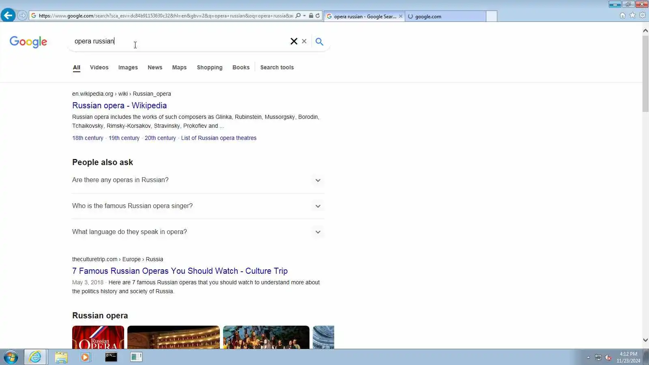Launch Windows Media Player from taskbar
This screenshot has width=649, height=365.
click(86, 357)
